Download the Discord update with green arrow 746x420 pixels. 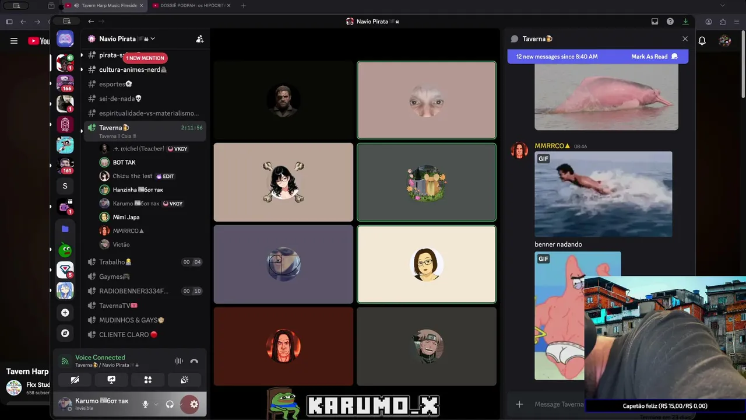coord(685,22)
